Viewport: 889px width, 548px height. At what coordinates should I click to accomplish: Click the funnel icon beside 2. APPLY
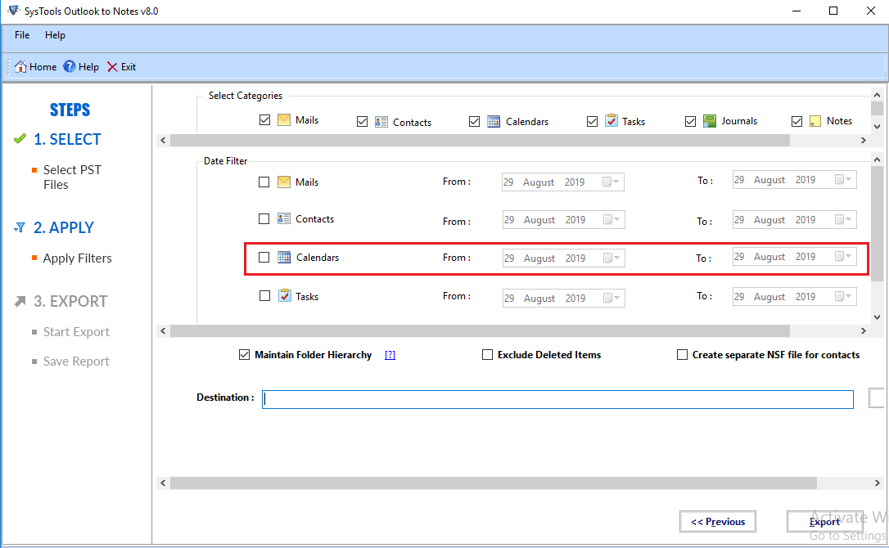(20, 227)
